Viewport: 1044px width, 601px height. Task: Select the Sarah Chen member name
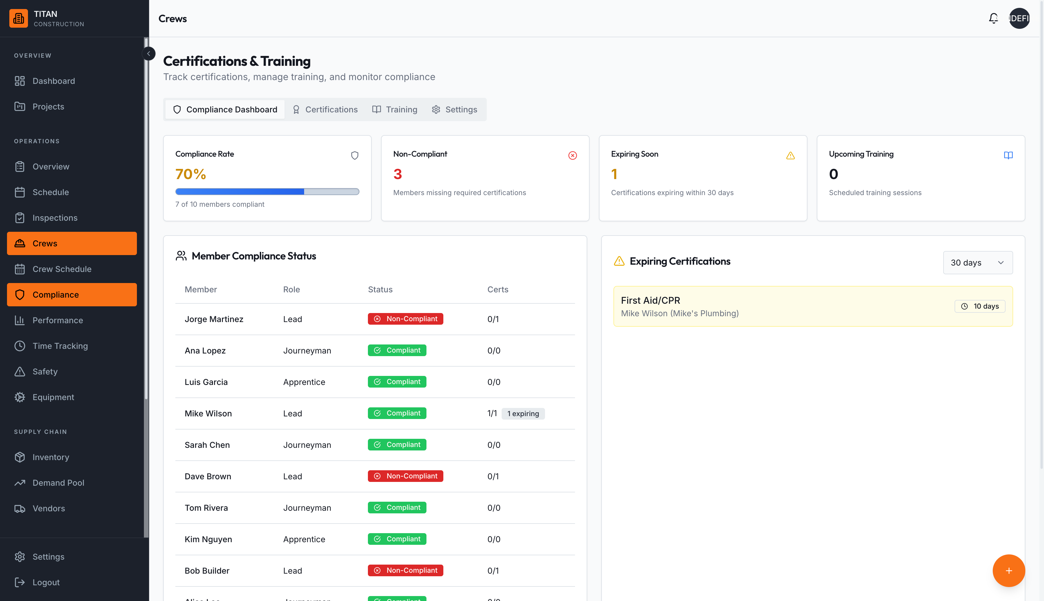coord(207,445)
